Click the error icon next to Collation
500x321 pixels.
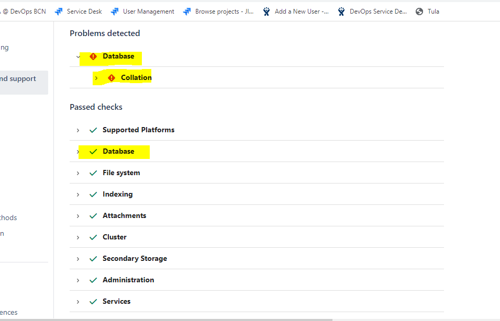tap(111, 77)
